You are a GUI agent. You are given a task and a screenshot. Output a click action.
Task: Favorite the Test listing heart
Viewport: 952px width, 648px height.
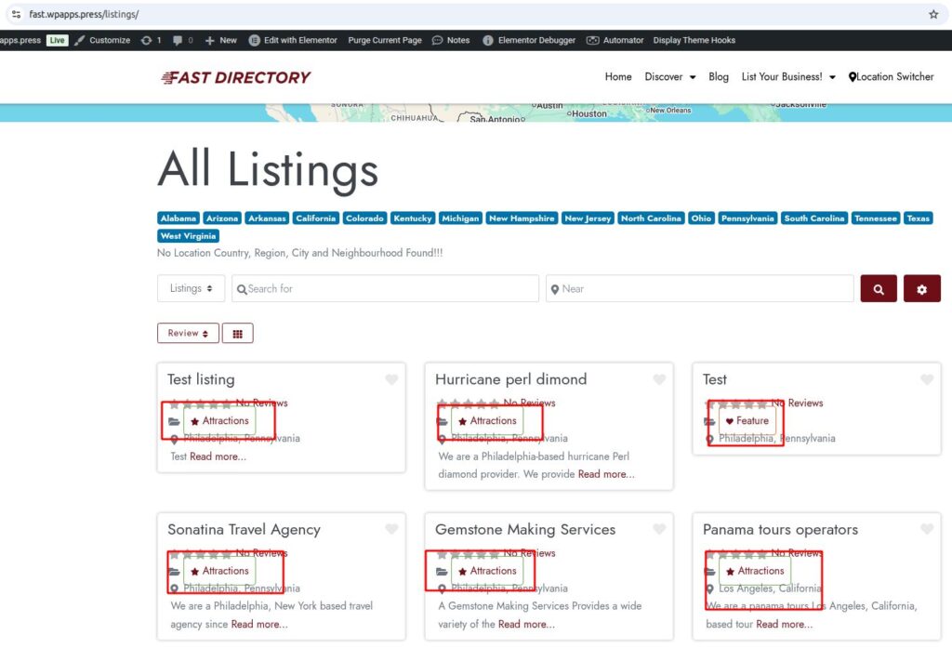pyautogui.click(x=391, y=379)
